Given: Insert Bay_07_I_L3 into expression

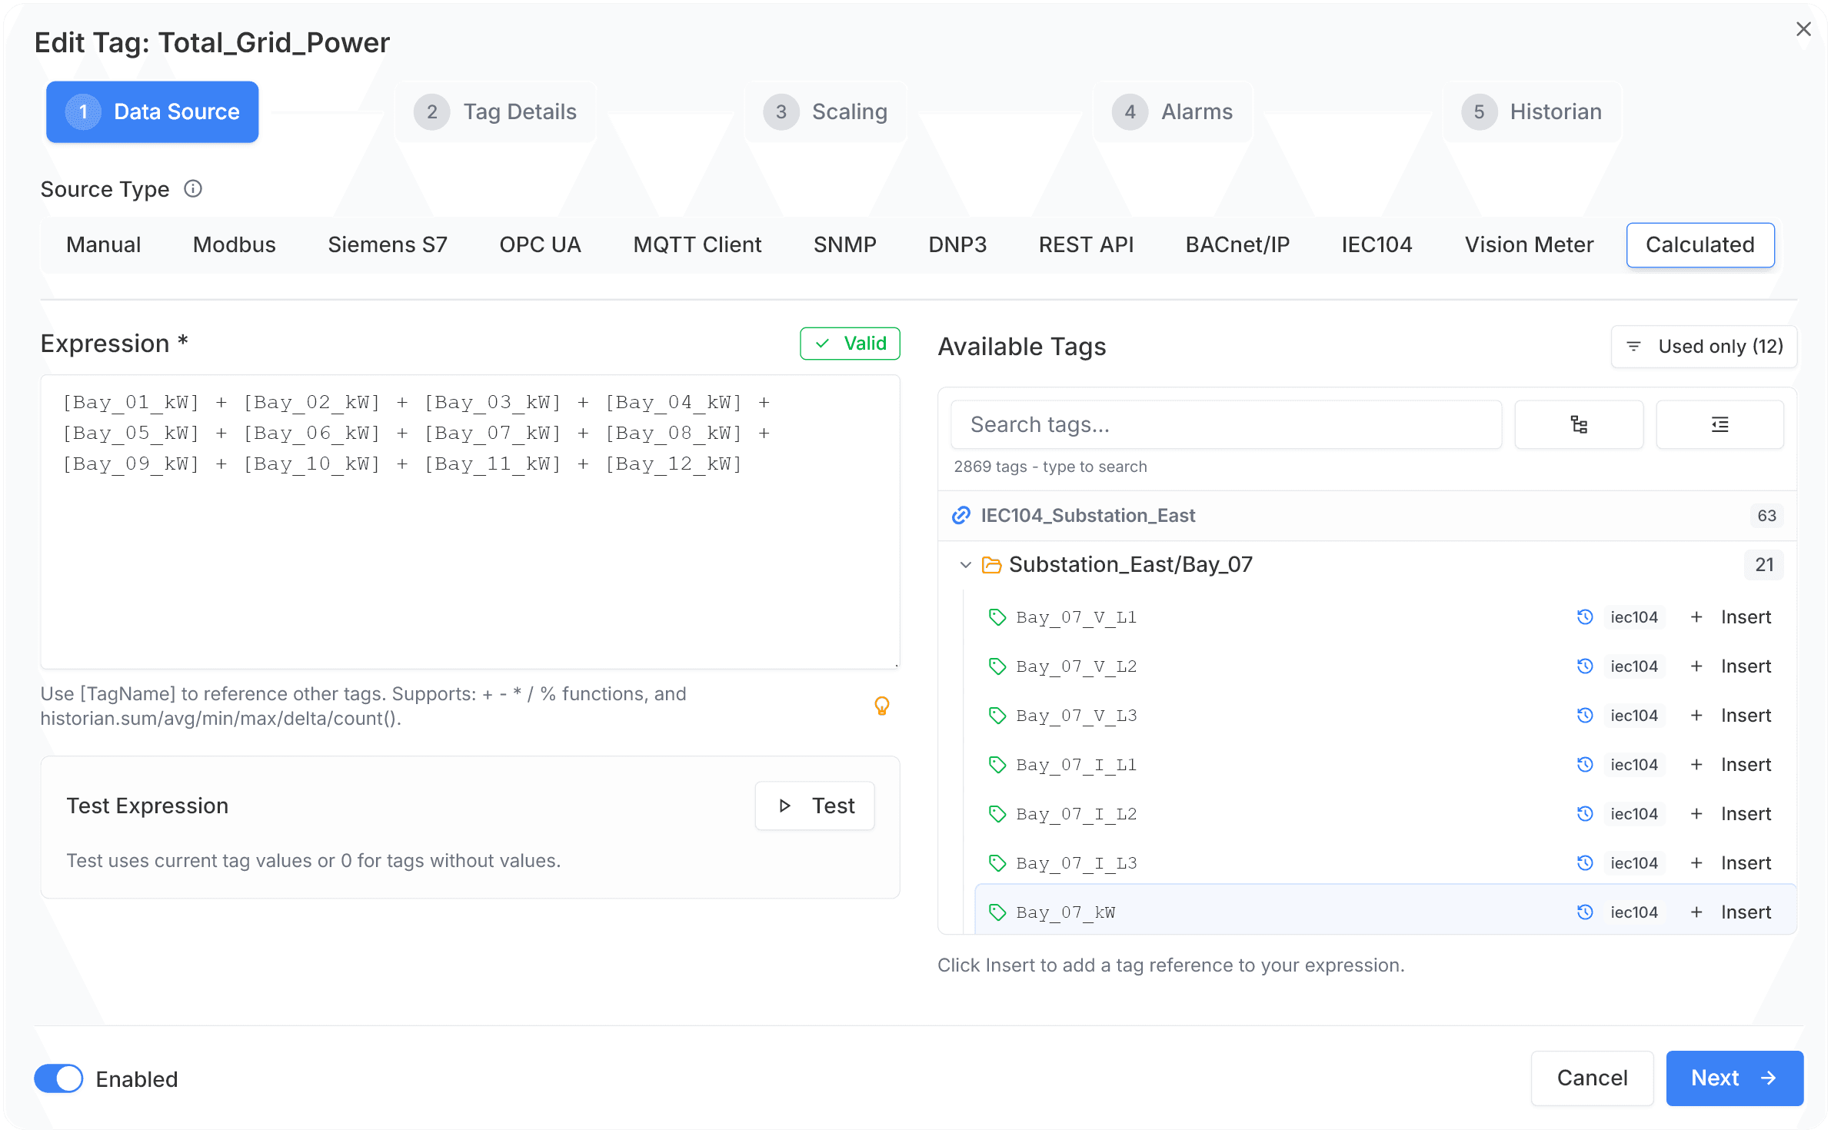Looking at the screenshot, I should pos(1732,863).
